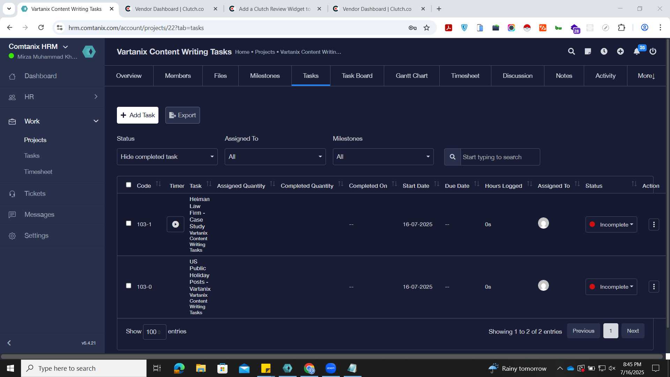Image resolution: width=670 pixels, height=377 pixels.
Task: Collapse the sidebar with the left arrow
Action: (9, 343)
